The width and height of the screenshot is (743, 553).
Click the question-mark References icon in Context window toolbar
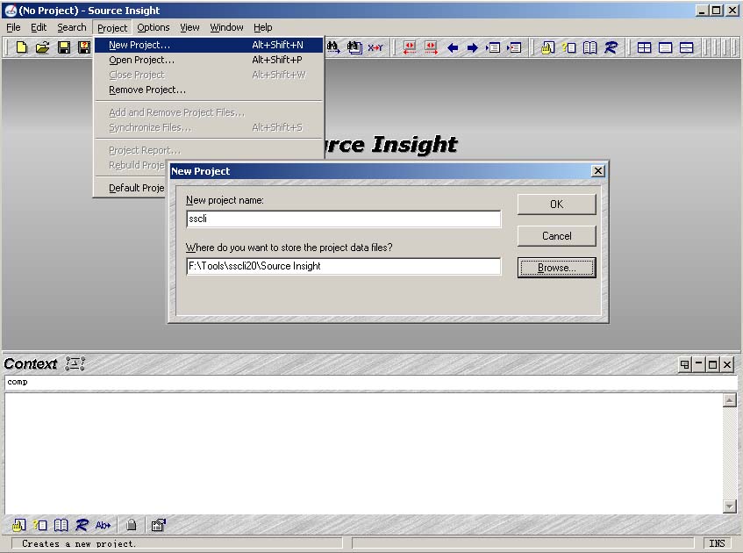[39, 525]
